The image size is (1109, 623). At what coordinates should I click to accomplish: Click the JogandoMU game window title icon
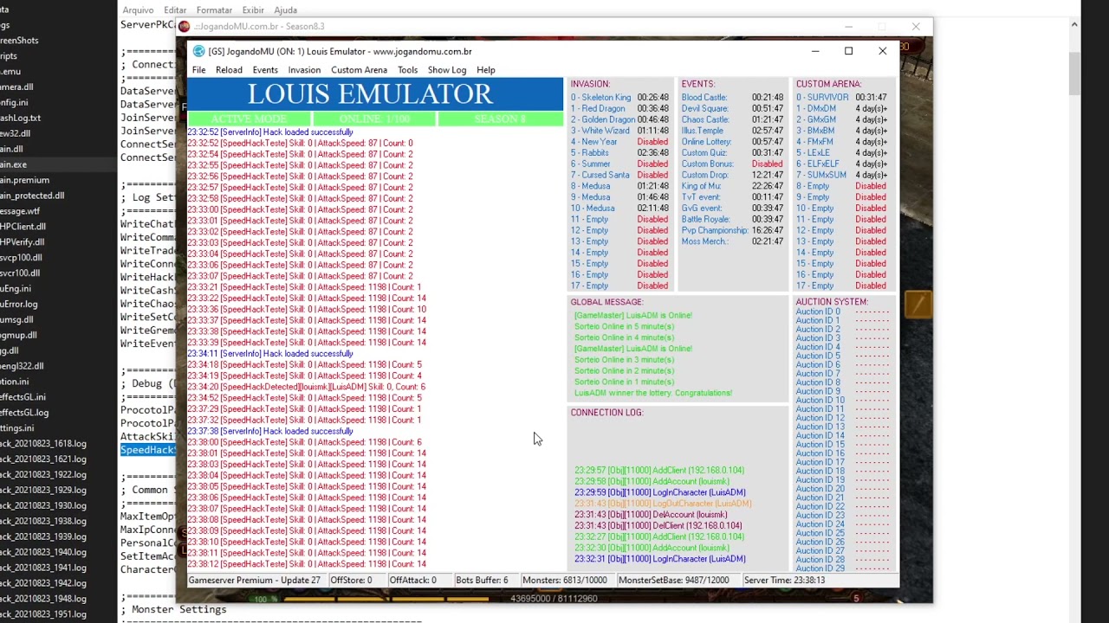184,27
